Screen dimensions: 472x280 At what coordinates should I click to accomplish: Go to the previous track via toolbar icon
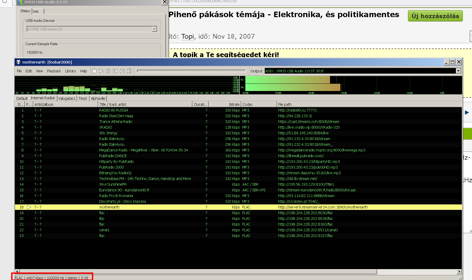tap(115, 71)
